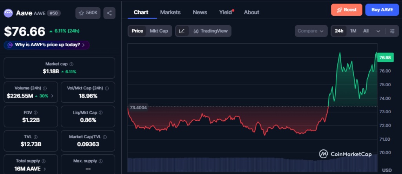
Task: Click the $1.18B market cap value
Action: 51,72
